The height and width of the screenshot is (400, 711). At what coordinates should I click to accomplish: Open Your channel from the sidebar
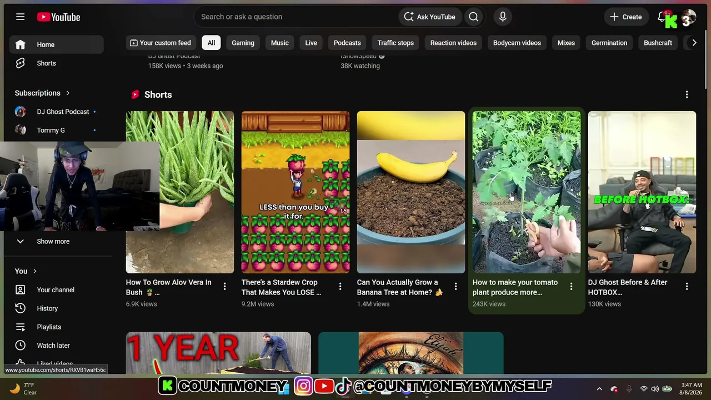[56, 290]
